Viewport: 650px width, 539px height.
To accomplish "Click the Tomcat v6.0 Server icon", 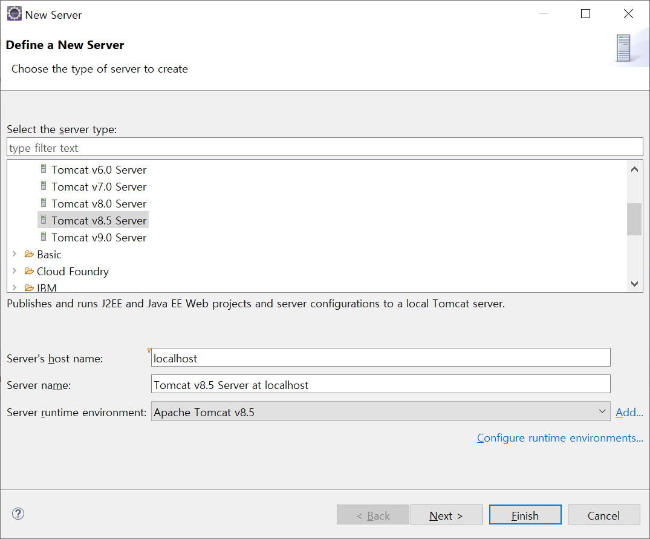I will coord(44,169).
